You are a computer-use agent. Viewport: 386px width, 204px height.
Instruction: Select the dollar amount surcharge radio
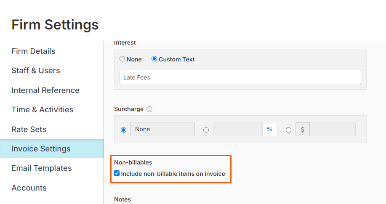tap(288, 130)
